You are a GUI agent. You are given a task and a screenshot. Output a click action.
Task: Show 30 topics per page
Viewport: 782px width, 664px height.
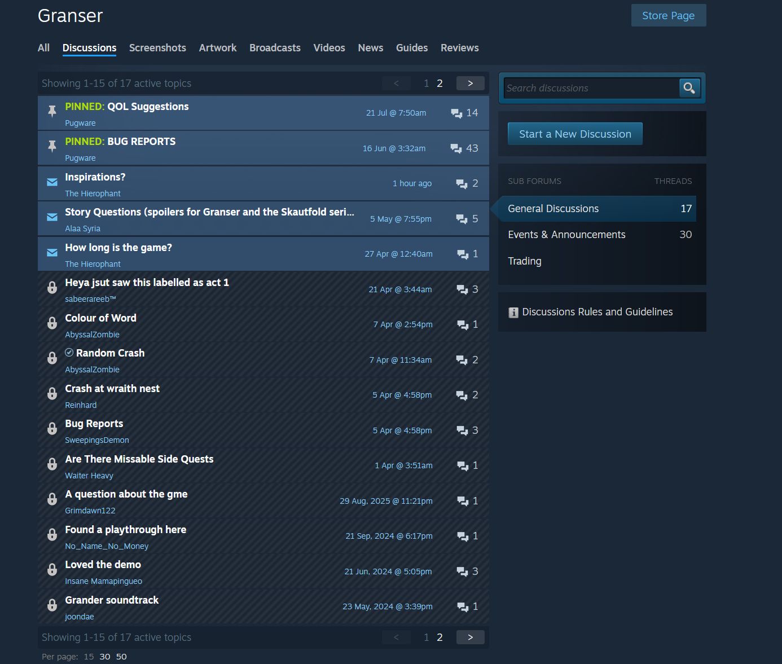(105, 657)
